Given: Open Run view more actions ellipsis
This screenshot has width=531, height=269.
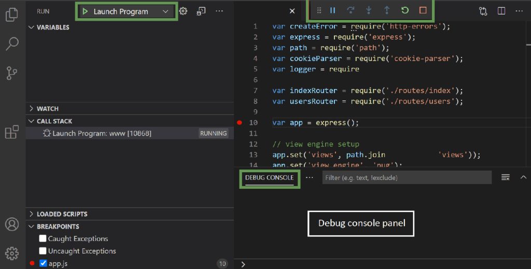Looking at the screenshot, I should click(x=219, y=11).
